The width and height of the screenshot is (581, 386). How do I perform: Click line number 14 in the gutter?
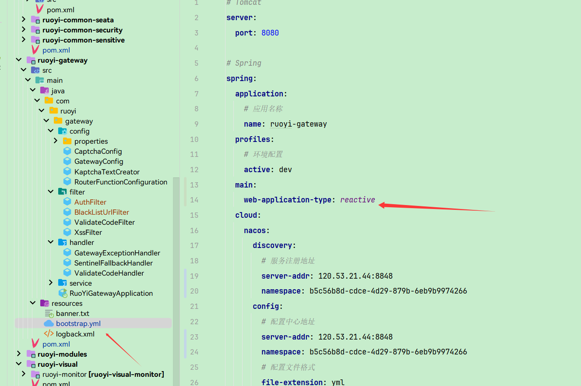(194, 200)
